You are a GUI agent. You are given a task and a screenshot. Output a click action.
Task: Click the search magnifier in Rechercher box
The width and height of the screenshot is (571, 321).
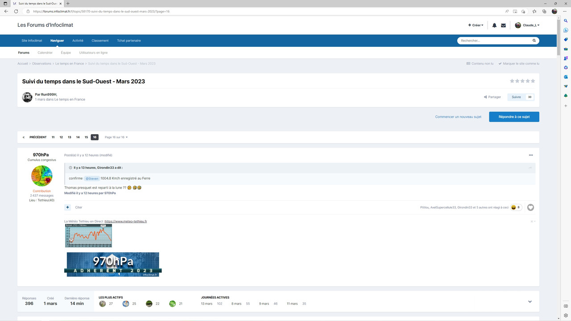[x=534, y=41]
